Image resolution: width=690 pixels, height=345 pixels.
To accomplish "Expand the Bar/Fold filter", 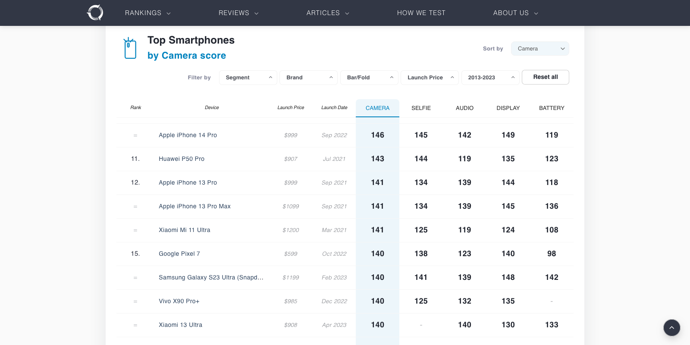I will (369, 78).
